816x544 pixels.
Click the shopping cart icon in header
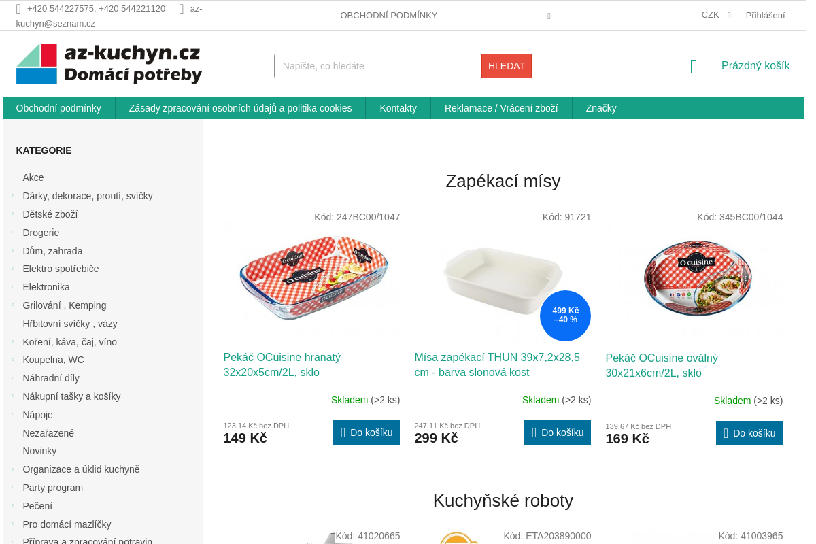693,66
